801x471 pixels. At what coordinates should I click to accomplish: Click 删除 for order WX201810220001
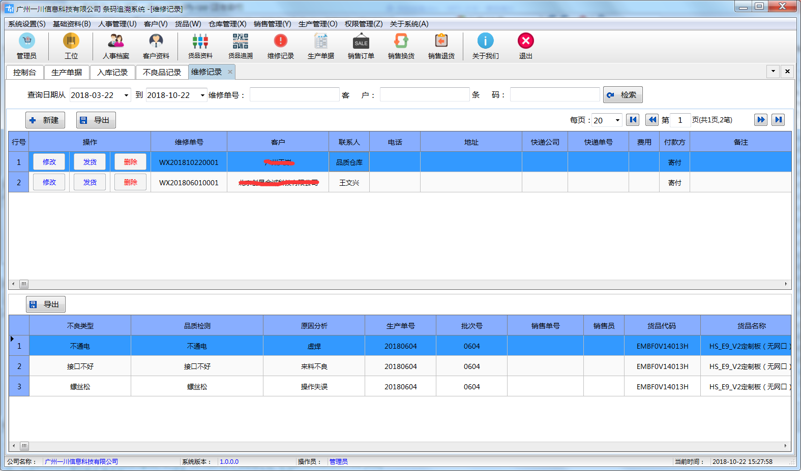(x=131, y=162)
